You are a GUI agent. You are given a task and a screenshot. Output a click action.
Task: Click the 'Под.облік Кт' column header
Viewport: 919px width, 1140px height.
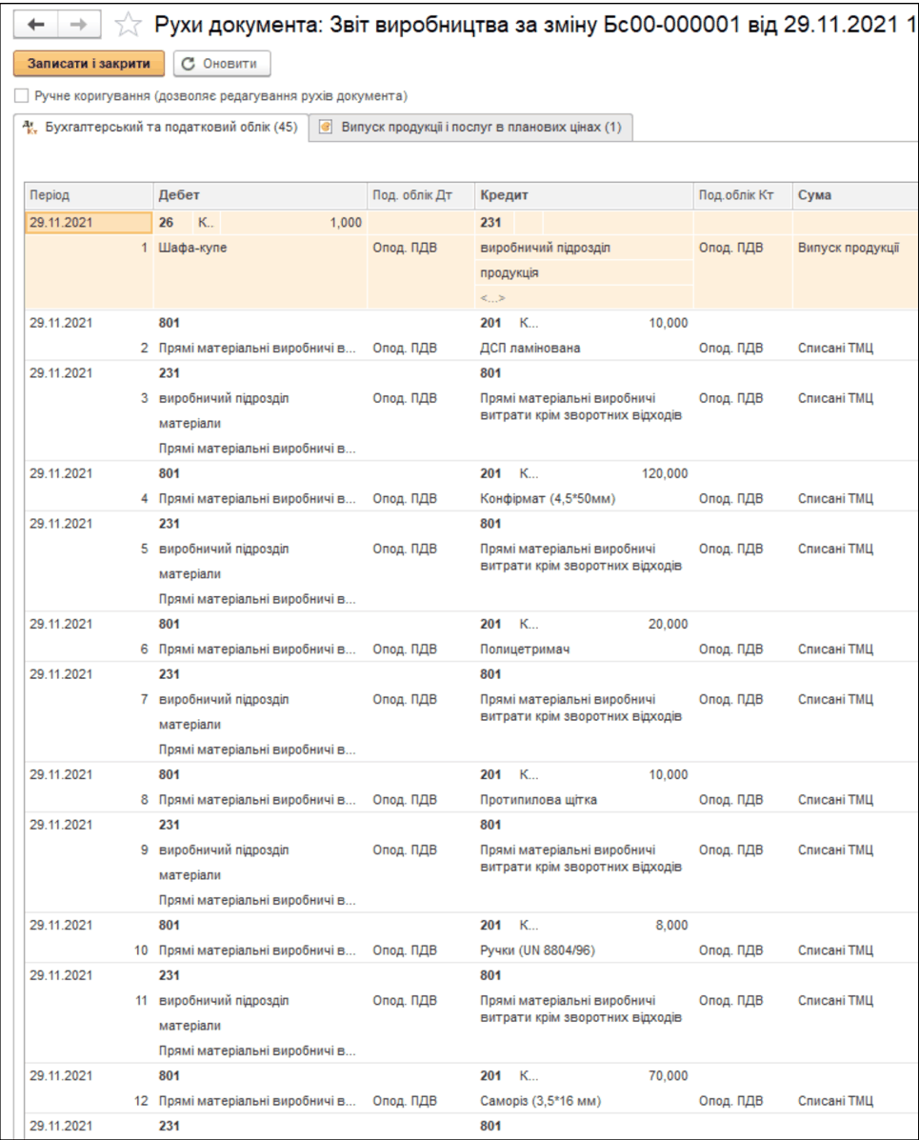742,195
